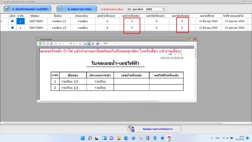Open Paint app from taskbar
Screen dimensions: 252x142
click(133, 138)
